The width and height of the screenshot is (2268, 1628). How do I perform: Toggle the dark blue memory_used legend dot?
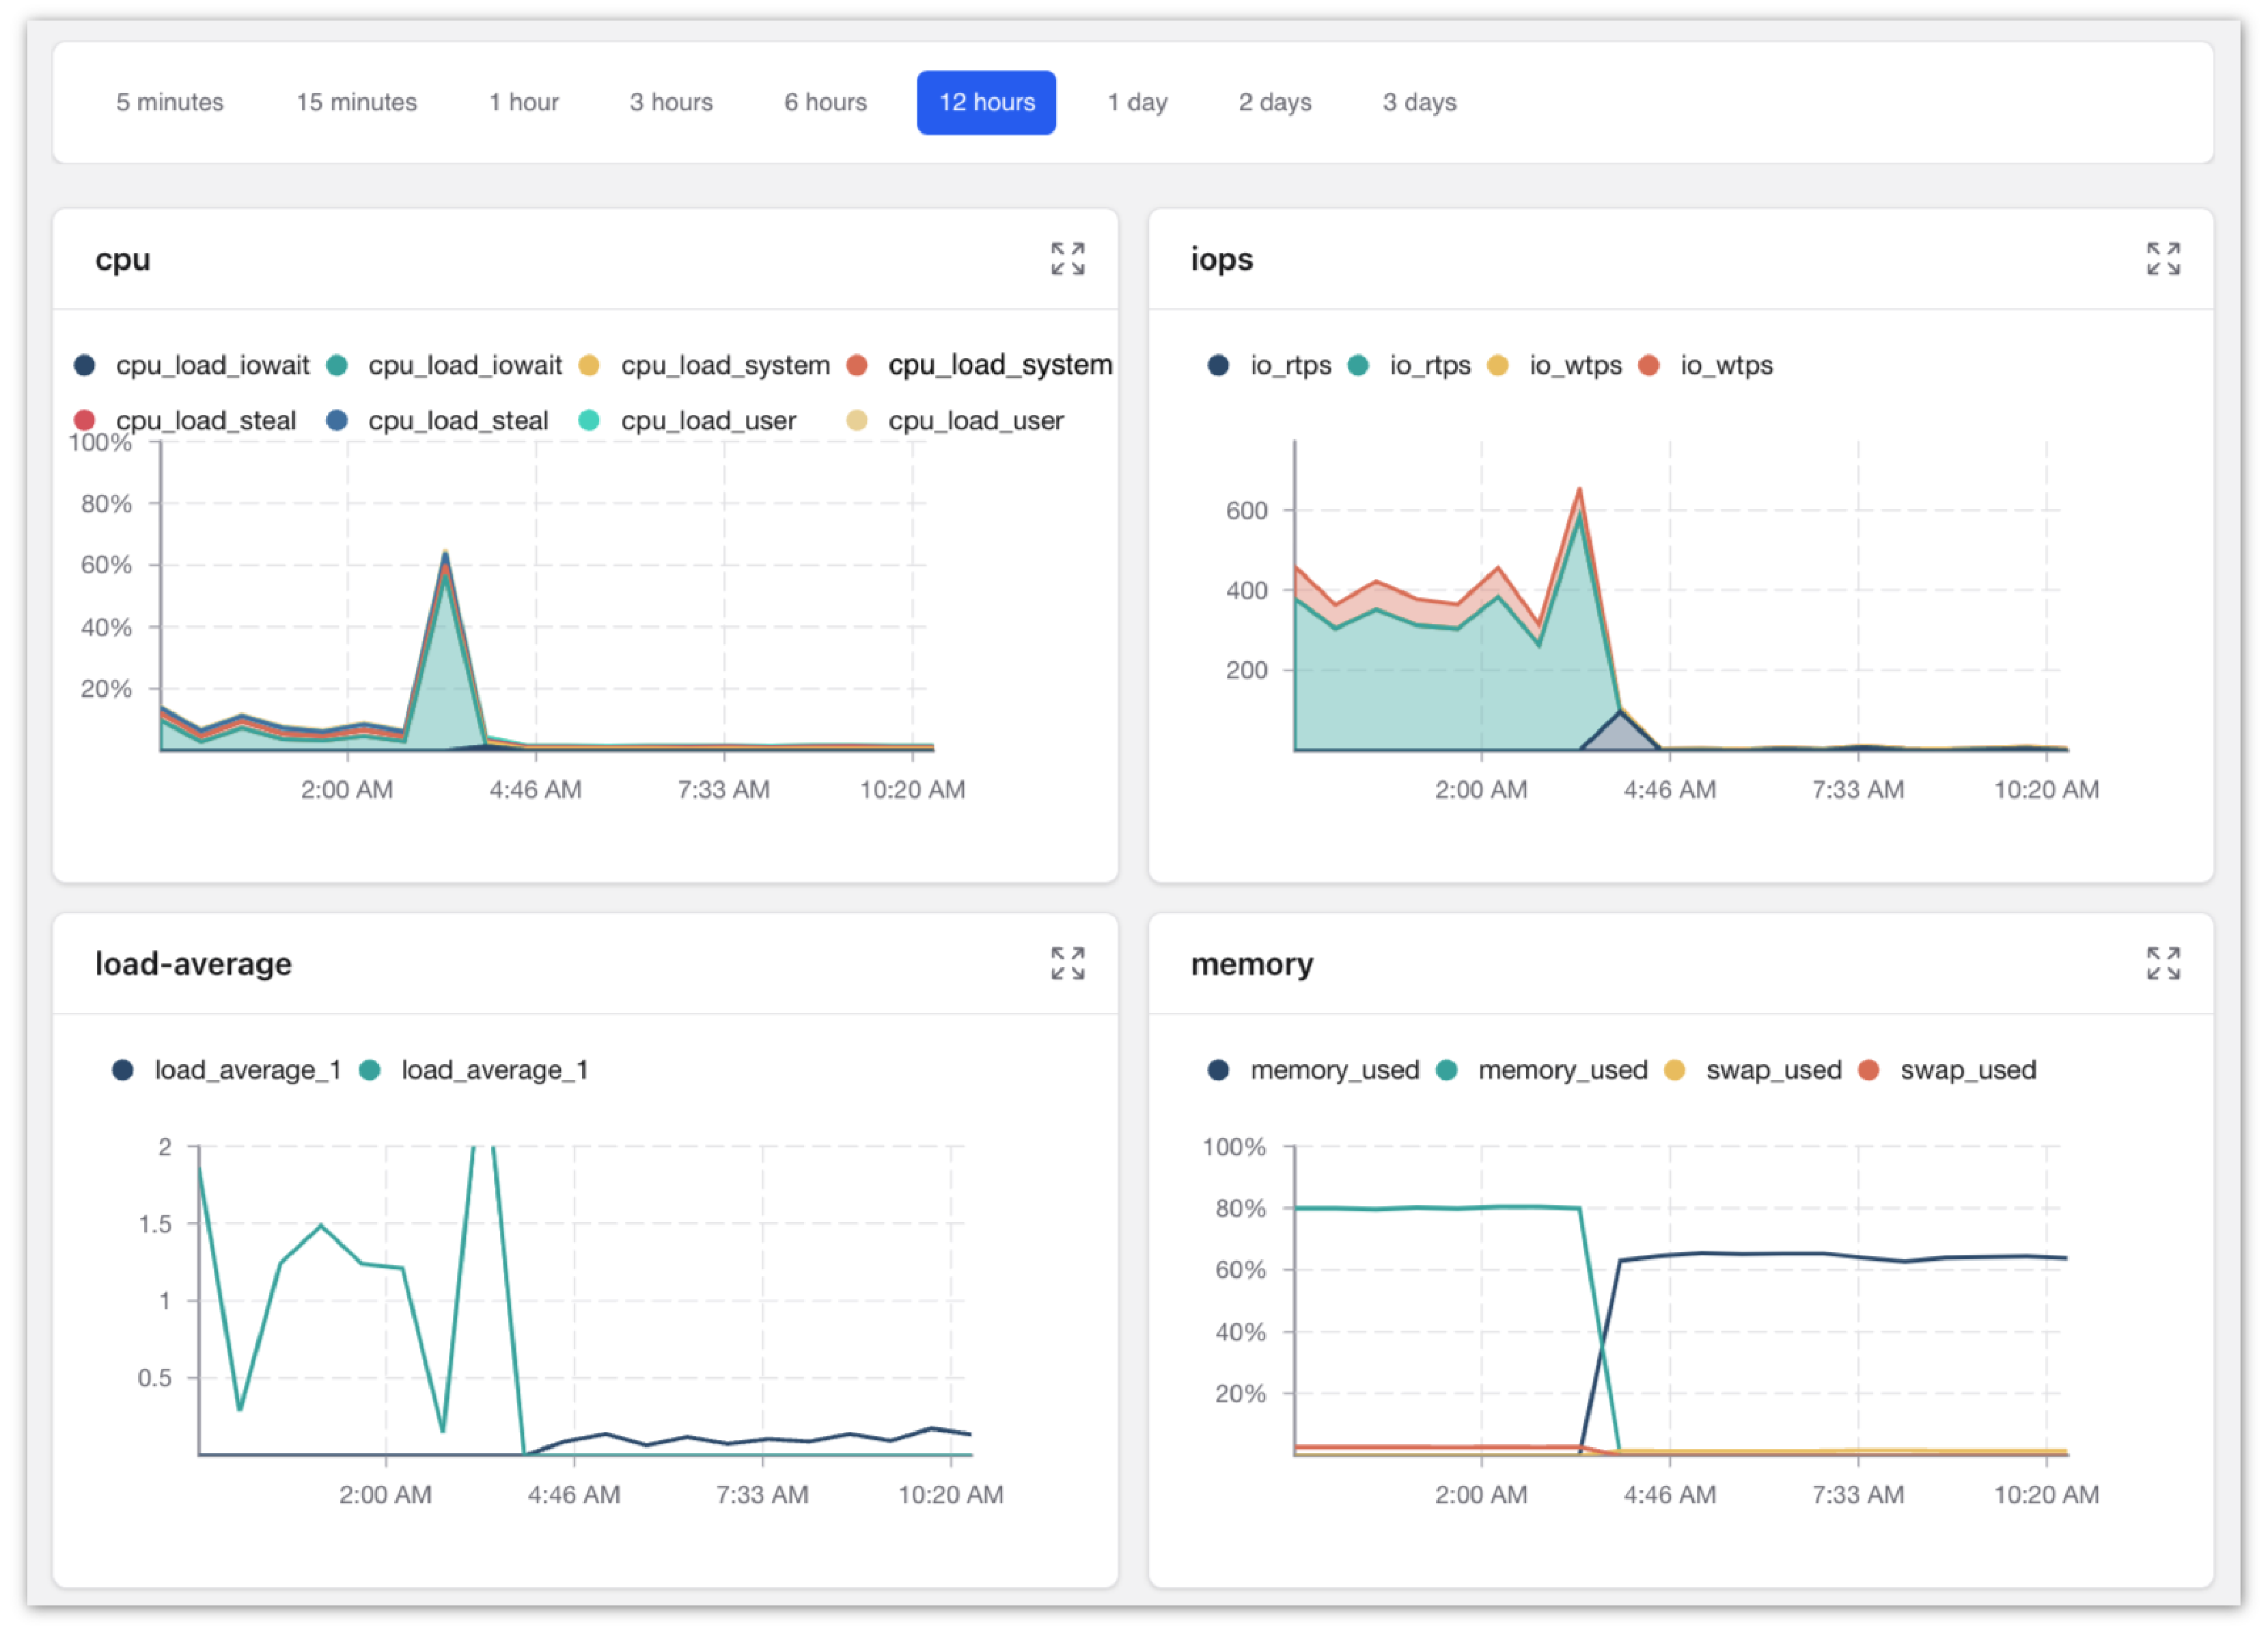tap(1218, 1070)
